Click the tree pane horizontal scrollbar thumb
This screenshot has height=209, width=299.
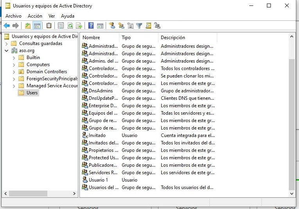28,194
